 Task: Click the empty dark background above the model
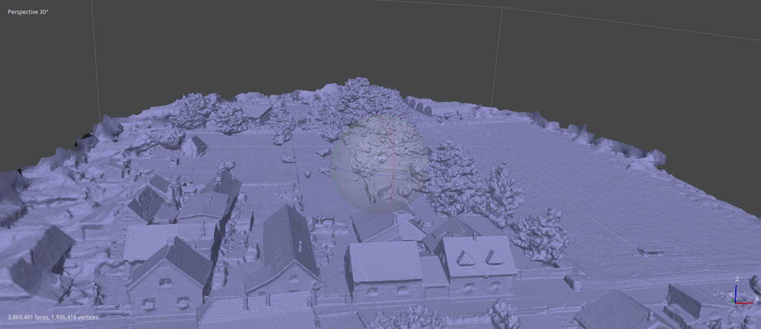pos(279,42)
